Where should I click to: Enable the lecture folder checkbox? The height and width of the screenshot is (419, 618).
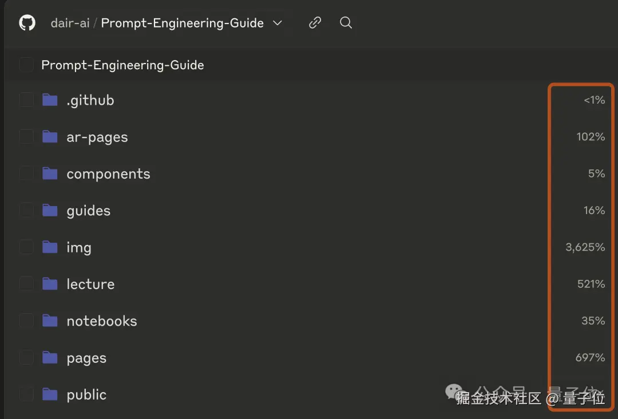[x=26, y=284]
